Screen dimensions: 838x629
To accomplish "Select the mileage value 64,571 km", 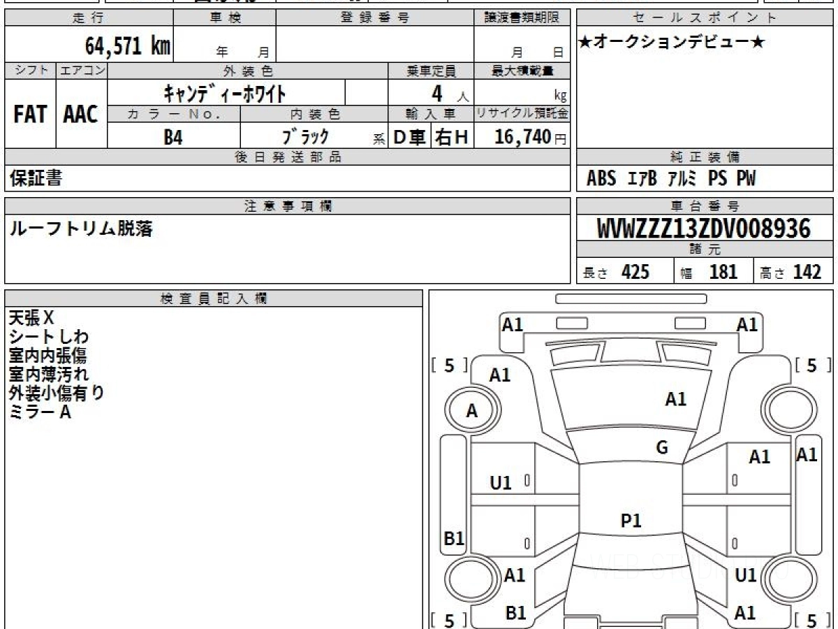I will click(x=128, y=46).
